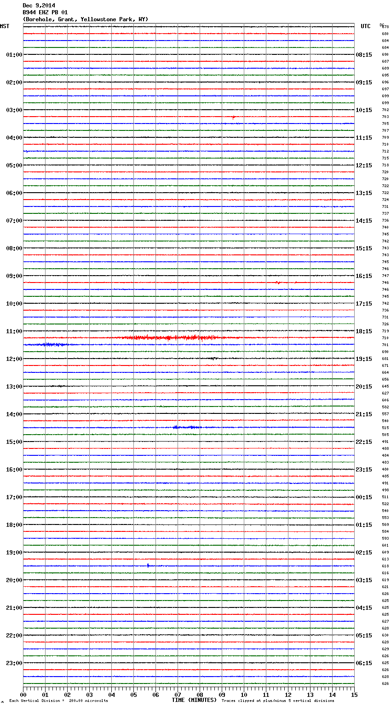The image size is (391, 707).
Task: Select the 16:00 MST time label
Action: pos(14,469)
